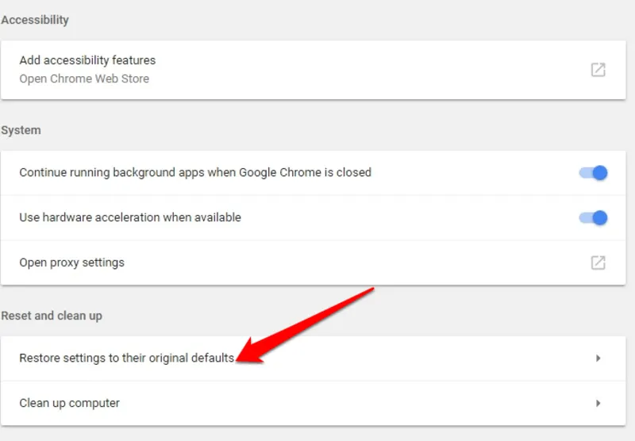Click the Use hardware acceleration label text
The image size is (635, 441).
(x=130, y=217)
